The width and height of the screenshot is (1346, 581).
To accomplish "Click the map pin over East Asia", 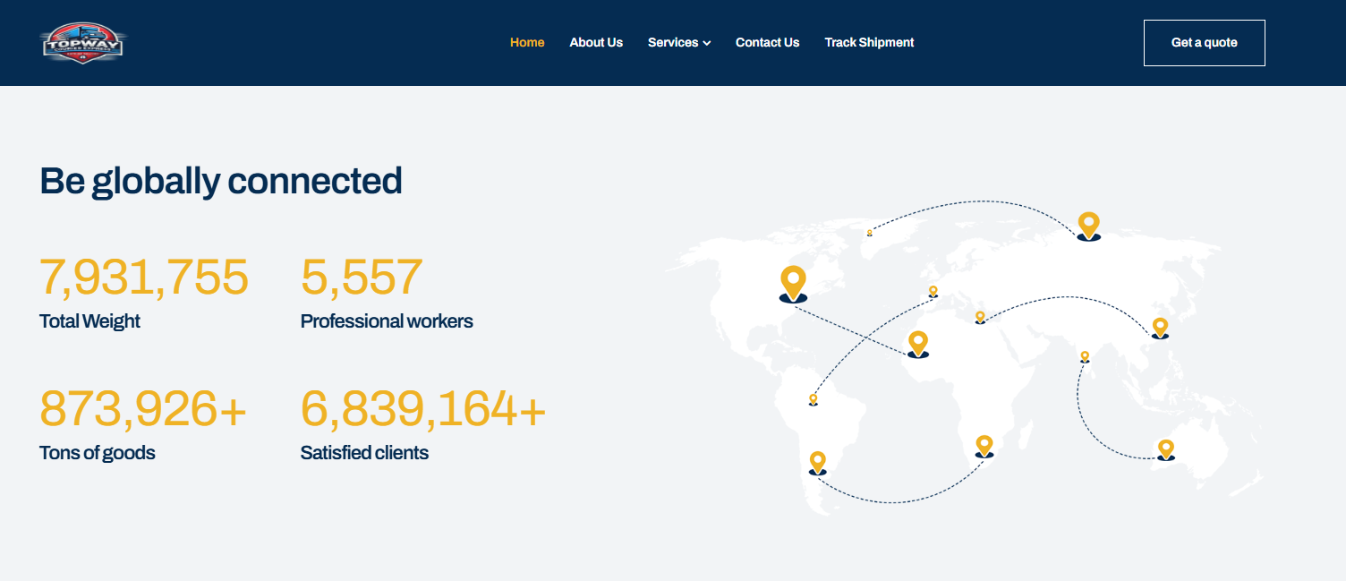I will 1160,327.
